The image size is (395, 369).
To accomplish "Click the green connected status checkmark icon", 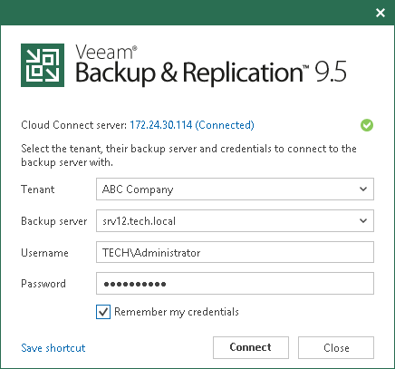I will point(367,125).
